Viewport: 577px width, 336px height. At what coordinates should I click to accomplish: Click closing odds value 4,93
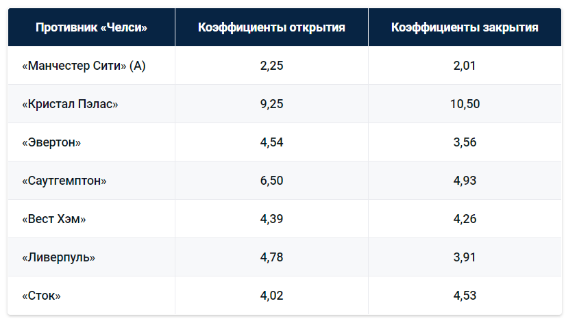465,181
